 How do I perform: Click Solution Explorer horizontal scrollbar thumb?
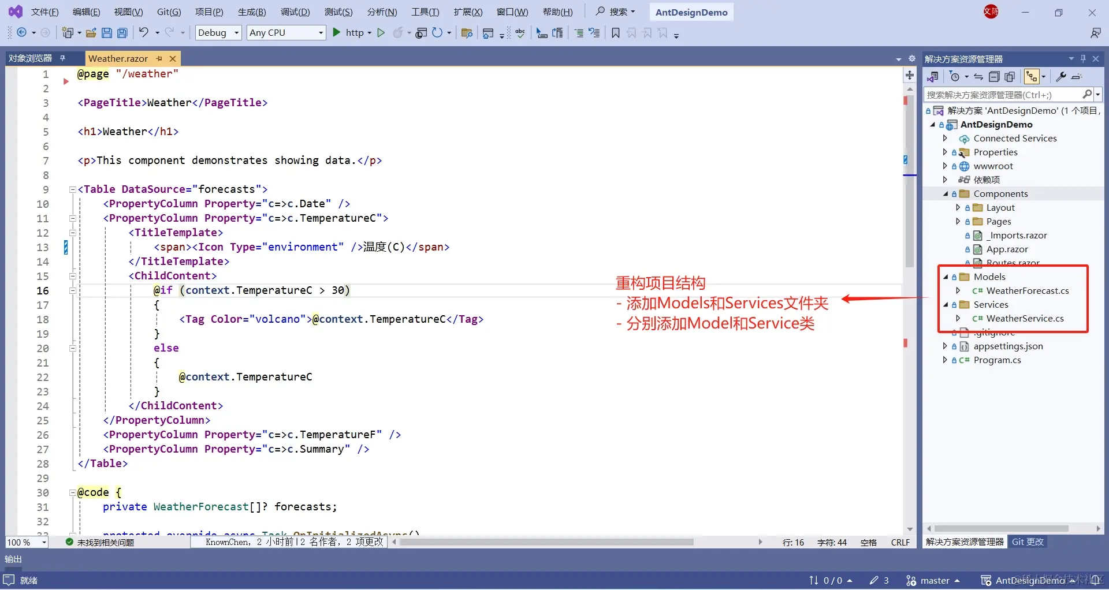1002,528
